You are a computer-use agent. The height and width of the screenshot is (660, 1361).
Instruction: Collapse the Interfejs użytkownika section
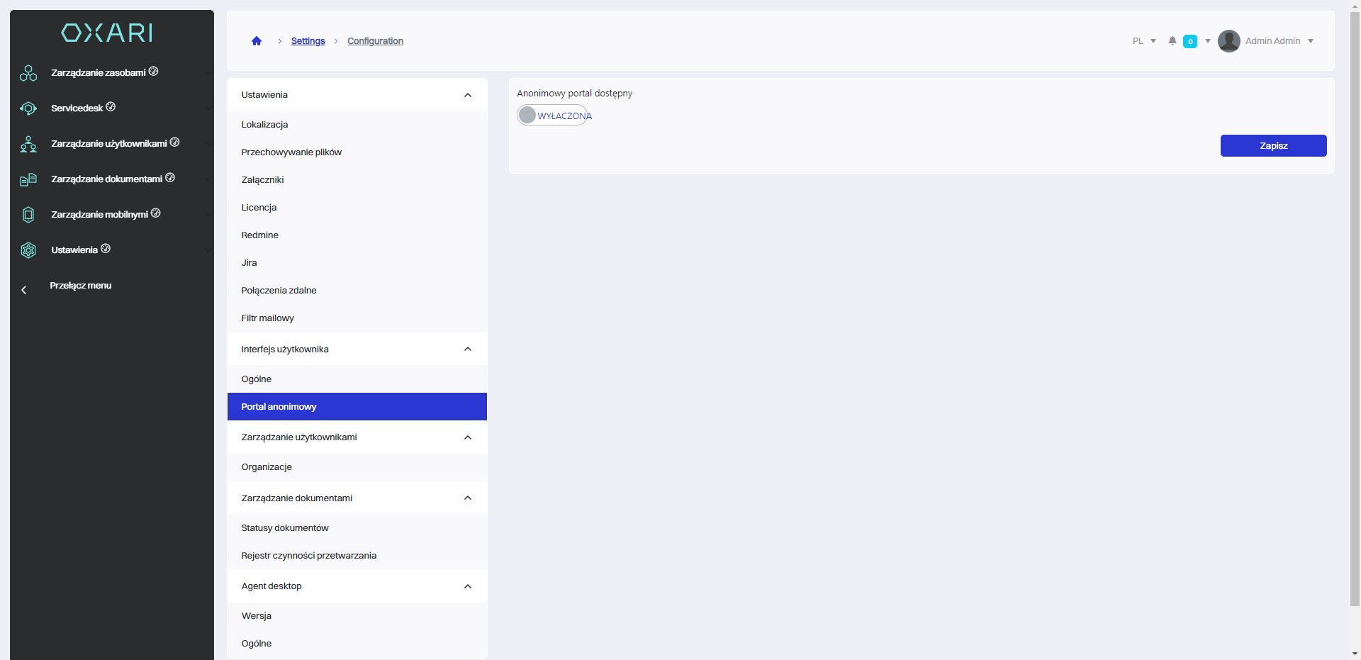click(468, 349)
